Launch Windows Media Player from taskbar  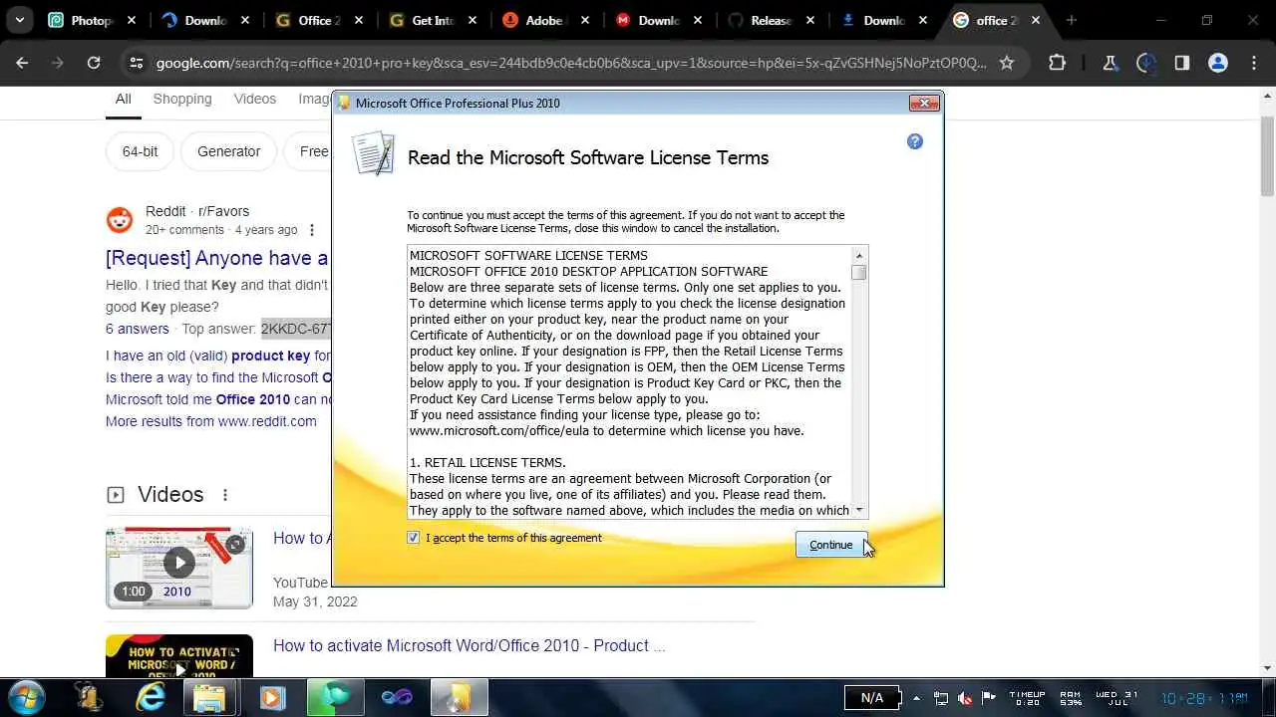271,697
